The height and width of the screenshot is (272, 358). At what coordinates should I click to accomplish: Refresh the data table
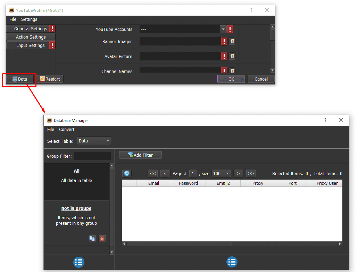point(127,173)
